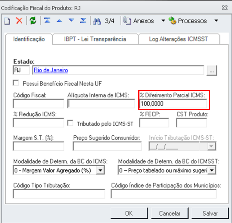Click the Código Tipo Tributação field
This screenshot has width=232, height=223.
(x=59, y=194)
